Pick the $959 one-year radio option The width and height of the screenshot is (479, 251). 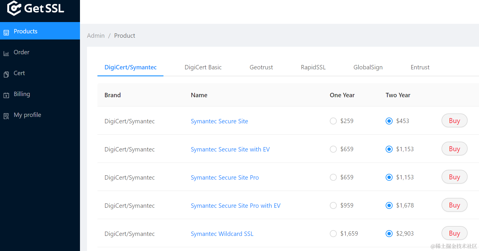pos(333,205)
